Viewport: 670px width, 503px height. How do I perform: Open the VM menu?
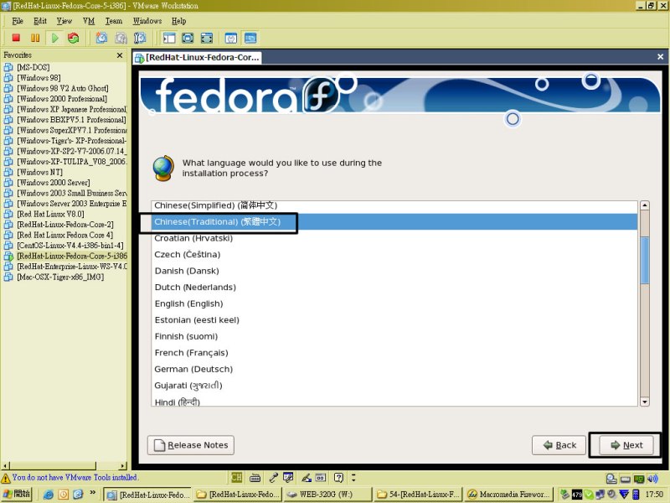click(x=89, y=21)
